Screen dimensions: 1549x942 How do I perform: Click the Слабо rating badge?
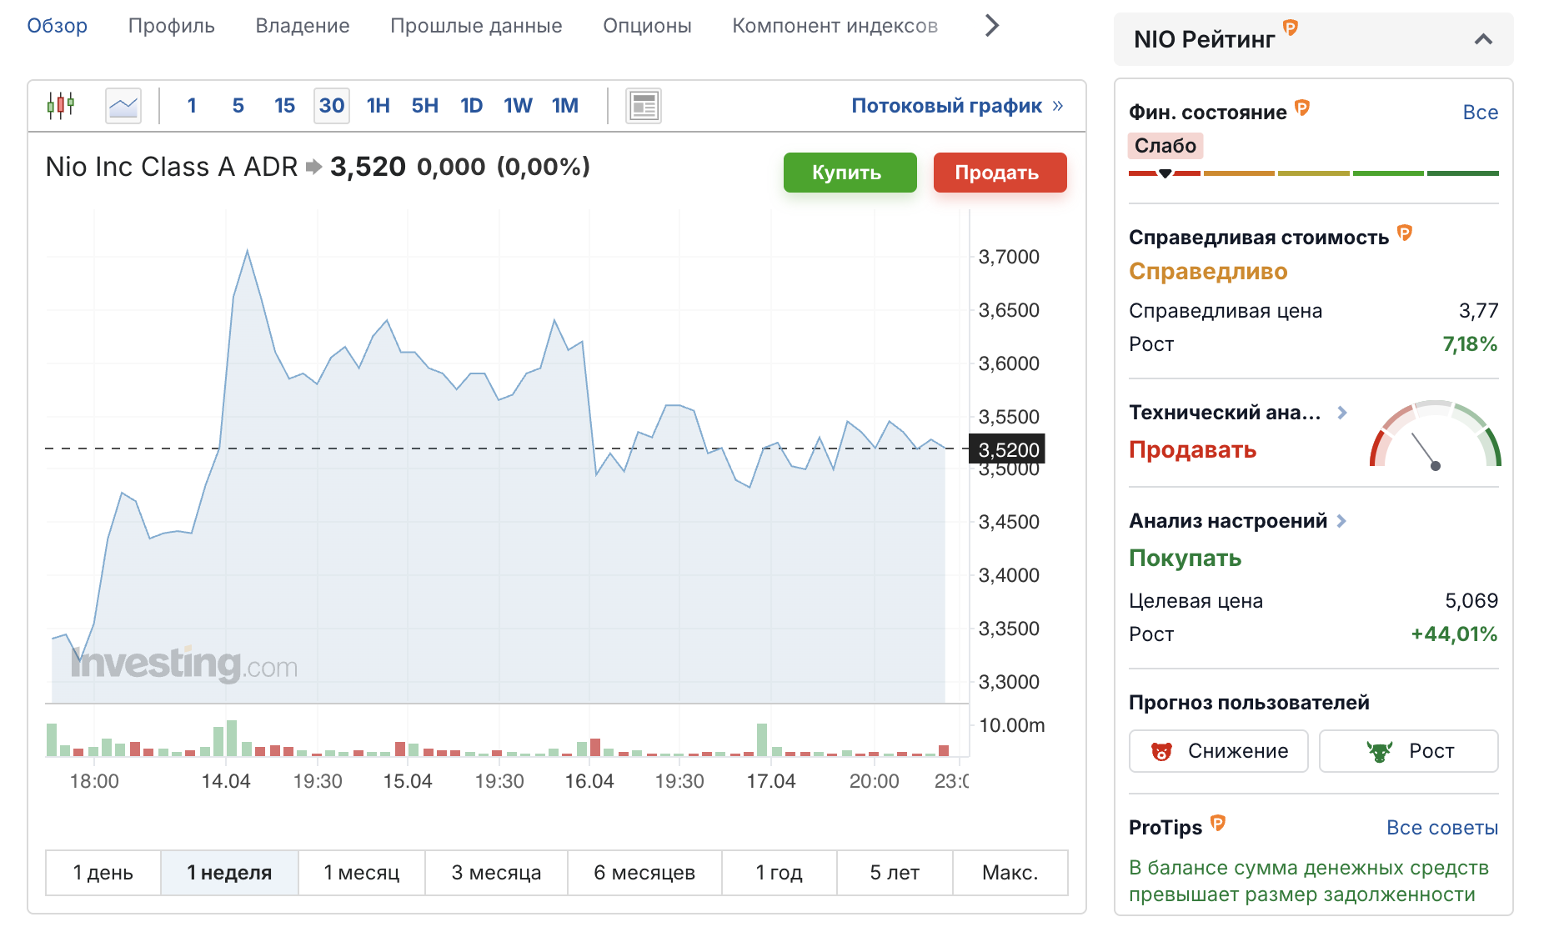1165,146
